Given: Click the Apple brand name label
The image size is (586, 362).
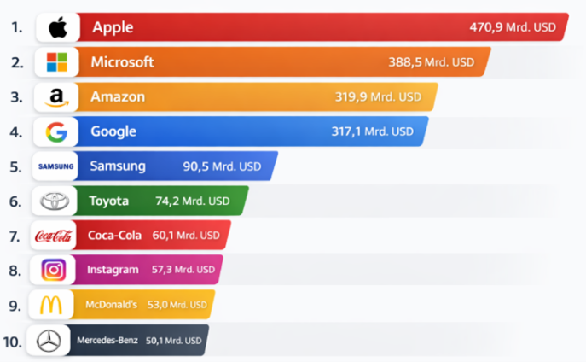Looking at the screenshot, I should click(113, 27).
